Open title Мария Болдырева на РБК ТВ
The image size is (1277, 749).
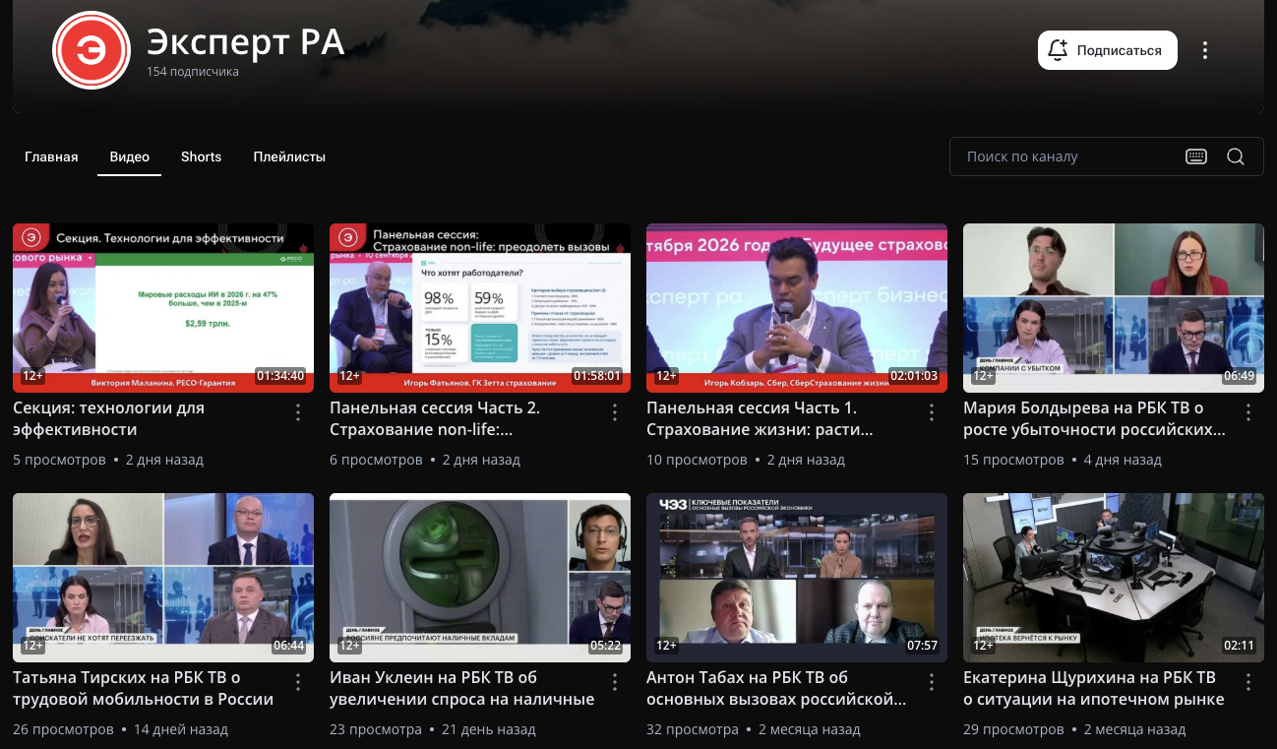point(1095,418)
